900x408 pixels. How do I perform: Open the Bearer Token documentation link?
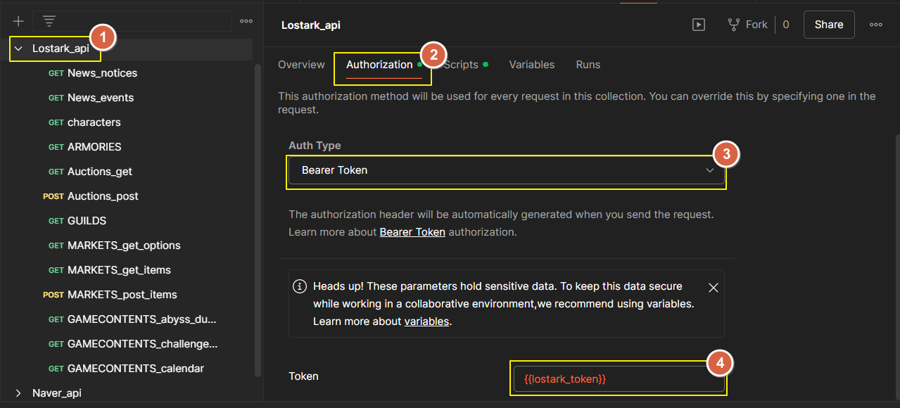[412, 231]
